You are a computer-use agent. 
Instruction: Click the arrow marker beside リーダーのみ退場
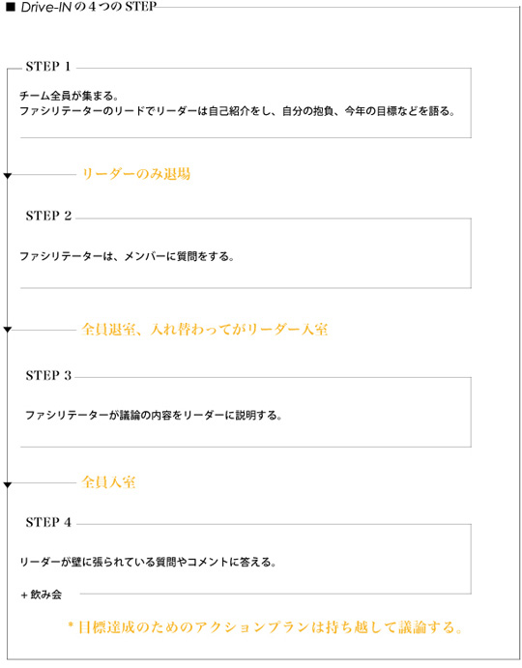coord(7,176)
